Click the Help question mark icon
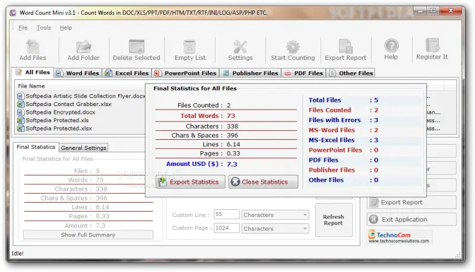 pyautogui.click(x=391, y=46)
